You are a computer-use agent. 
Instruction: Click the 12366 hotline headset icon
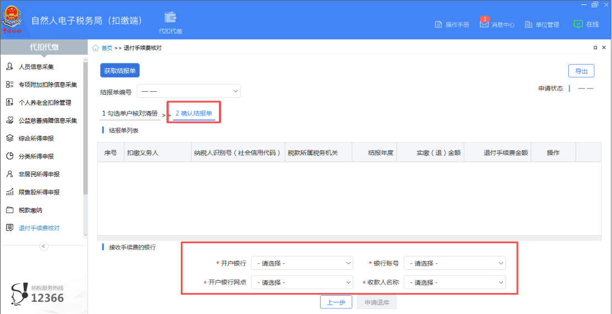[x=19, y=295]
